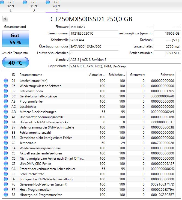Image resolution: width=182 pixels, height=200 pixels.
Task: Click the 40 °C temperature button
Action: [x=16, y=62]
